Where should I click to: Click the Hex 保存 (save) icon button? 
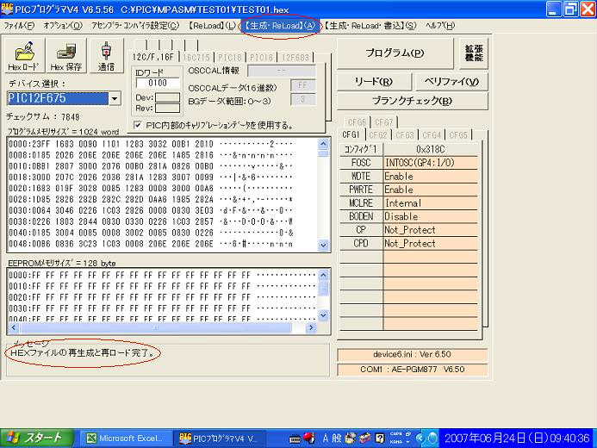66,55
